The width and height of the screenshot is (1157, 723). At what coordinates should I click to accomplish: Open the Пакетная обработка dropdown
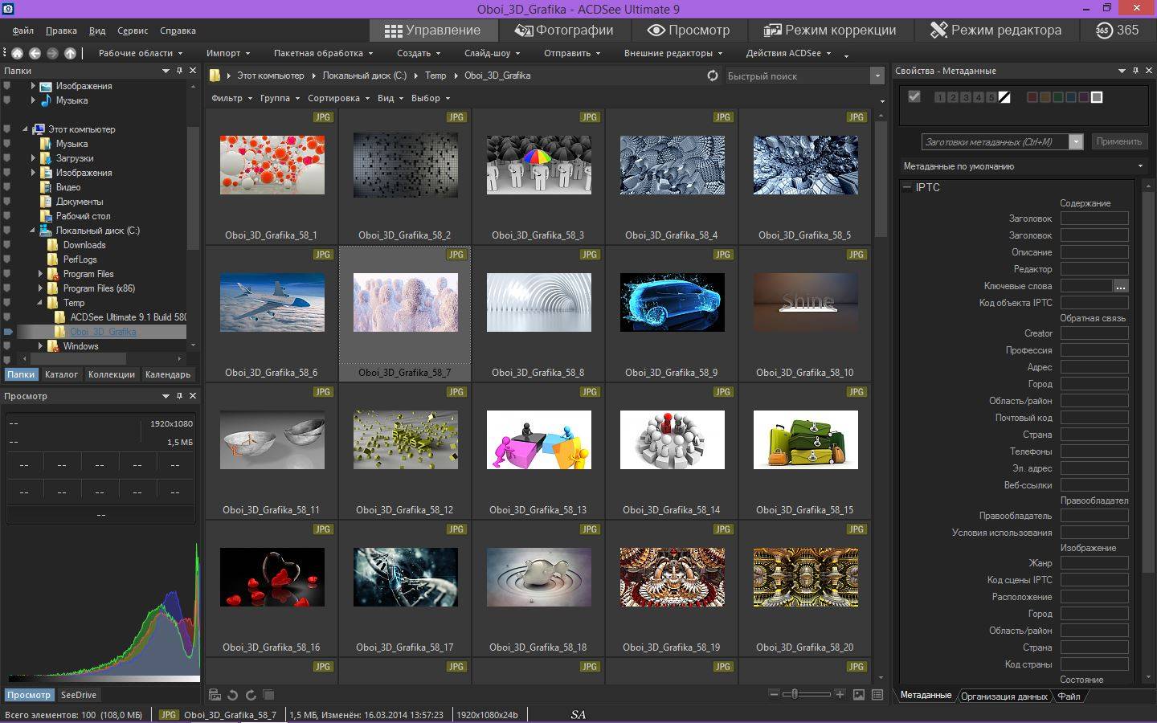pyautogui.click(x=323, y=53)
